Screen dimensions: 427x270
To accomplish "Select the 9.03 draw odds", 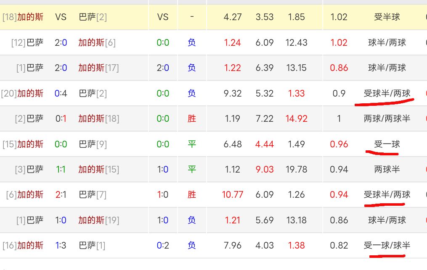I will (x=265, y=169).
